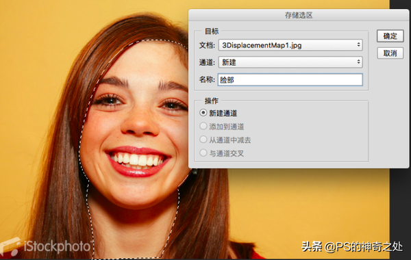Click the dark gray area beside the canvas
The height and width of the screenshot is (260, 411).
pyautogui.click(x=400, y=209)
